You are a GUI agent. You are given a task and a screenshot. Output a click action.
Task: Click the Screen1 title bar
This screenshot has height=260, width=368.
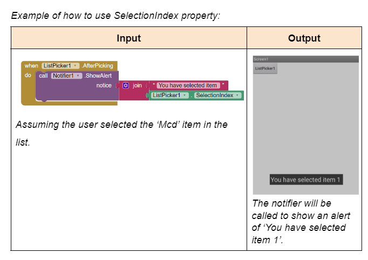(x=305, y=59)
